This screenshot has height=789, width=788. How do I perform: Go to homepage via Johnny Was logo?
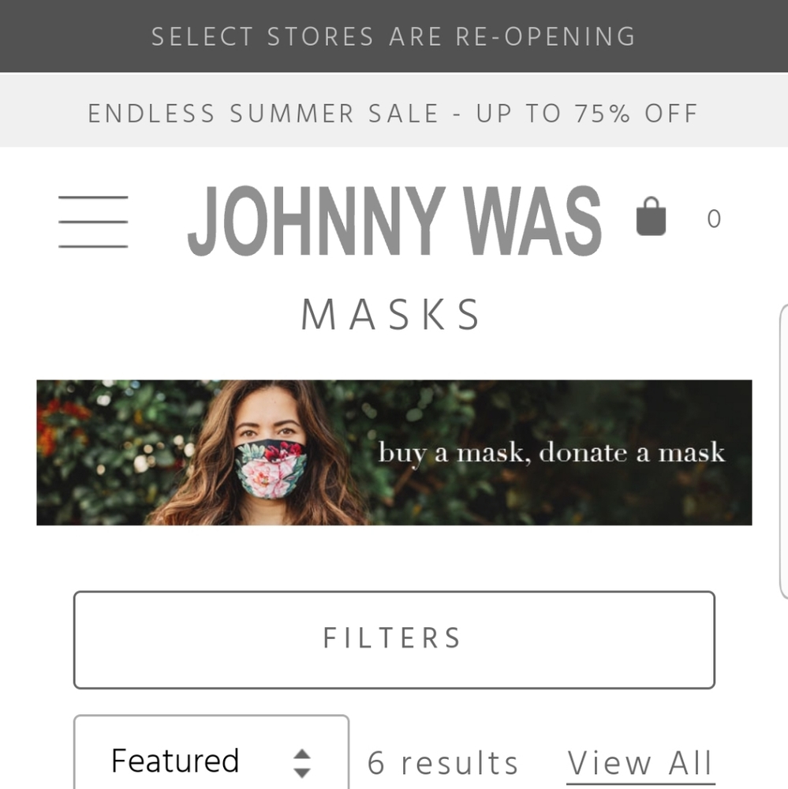pyautogui.click(x=394, y=220)
